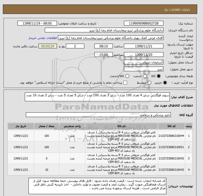Click the buyer notes text area

(x=97, y=186)
